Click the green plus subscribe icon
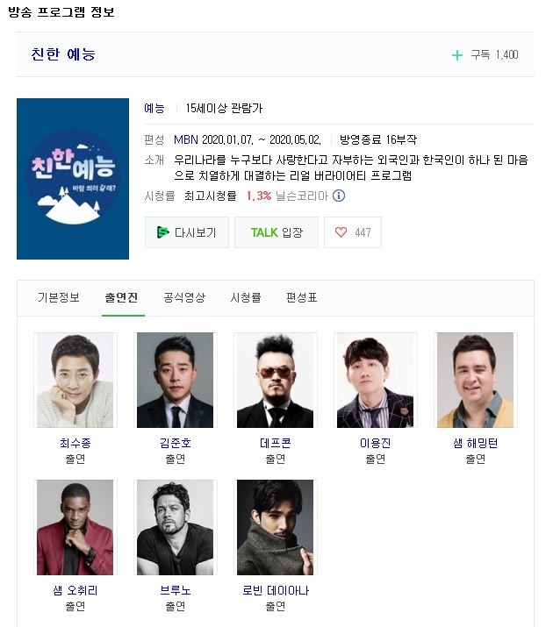The width and height of the screenshot is (553, 627). pyautogui.click(x=457, y=54)
